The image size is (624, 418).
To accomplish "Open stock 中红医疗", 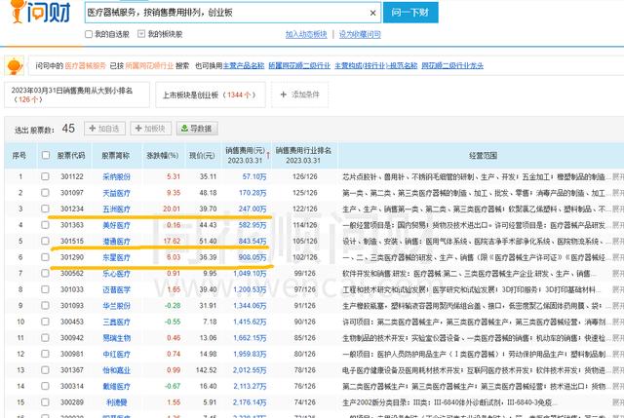I will pos(116,354).
